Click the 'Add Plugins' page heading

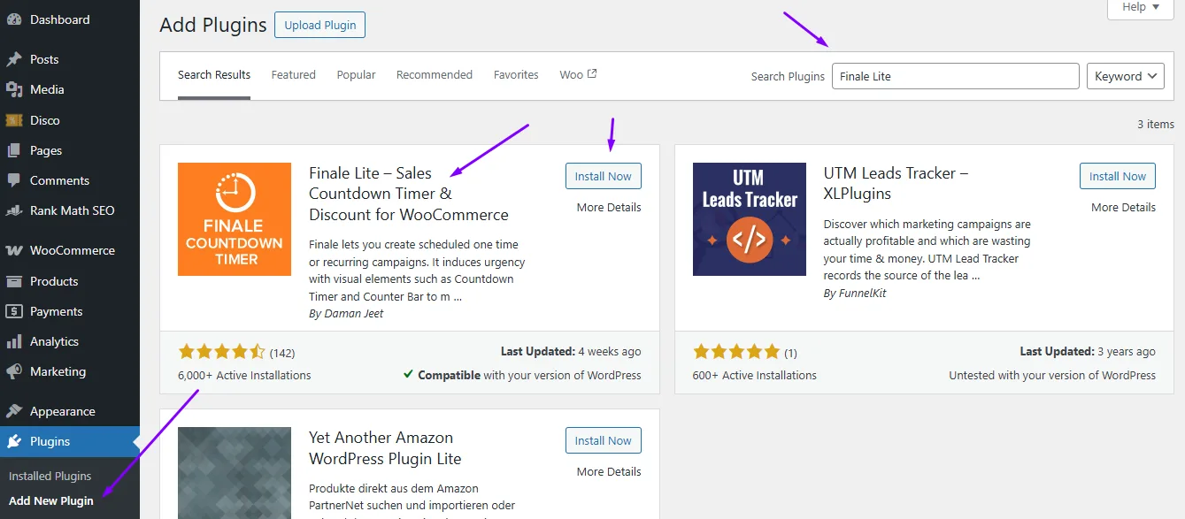[x=213, y=25]
